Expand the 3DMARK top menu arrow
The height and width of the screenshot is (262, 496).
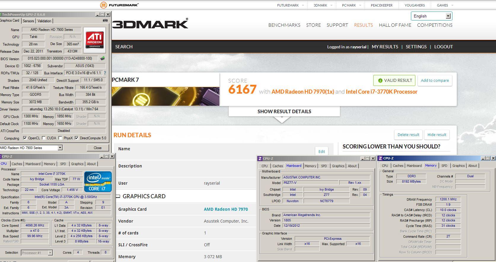(331, 5)
